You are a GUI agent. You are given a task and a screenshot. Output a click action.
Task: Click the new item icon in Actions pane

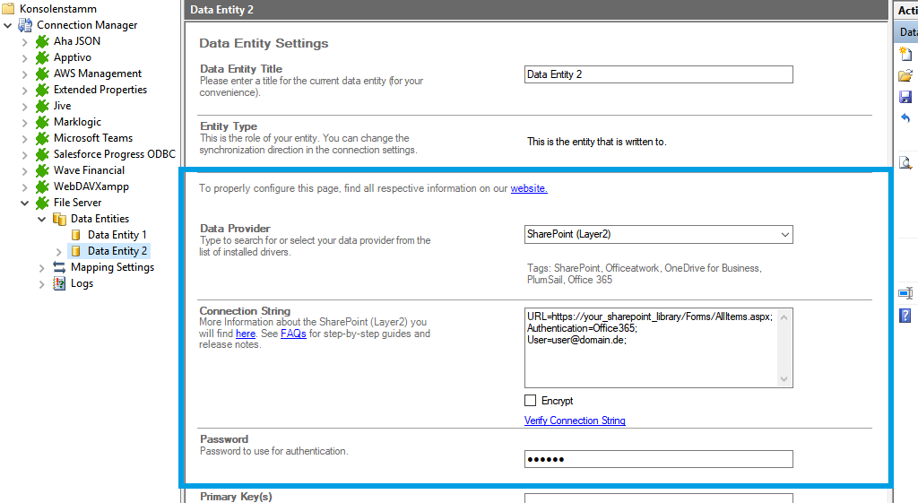(905, 55)
